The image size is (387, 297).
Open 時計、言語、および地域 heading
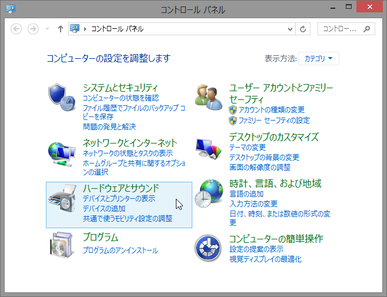tap(275, 183)
